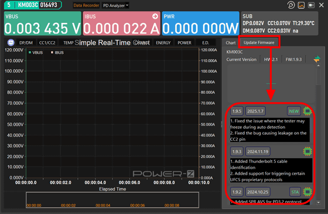
Task: Click the arrow icon in the IBUS panel
Action: [x=155, y=16]
